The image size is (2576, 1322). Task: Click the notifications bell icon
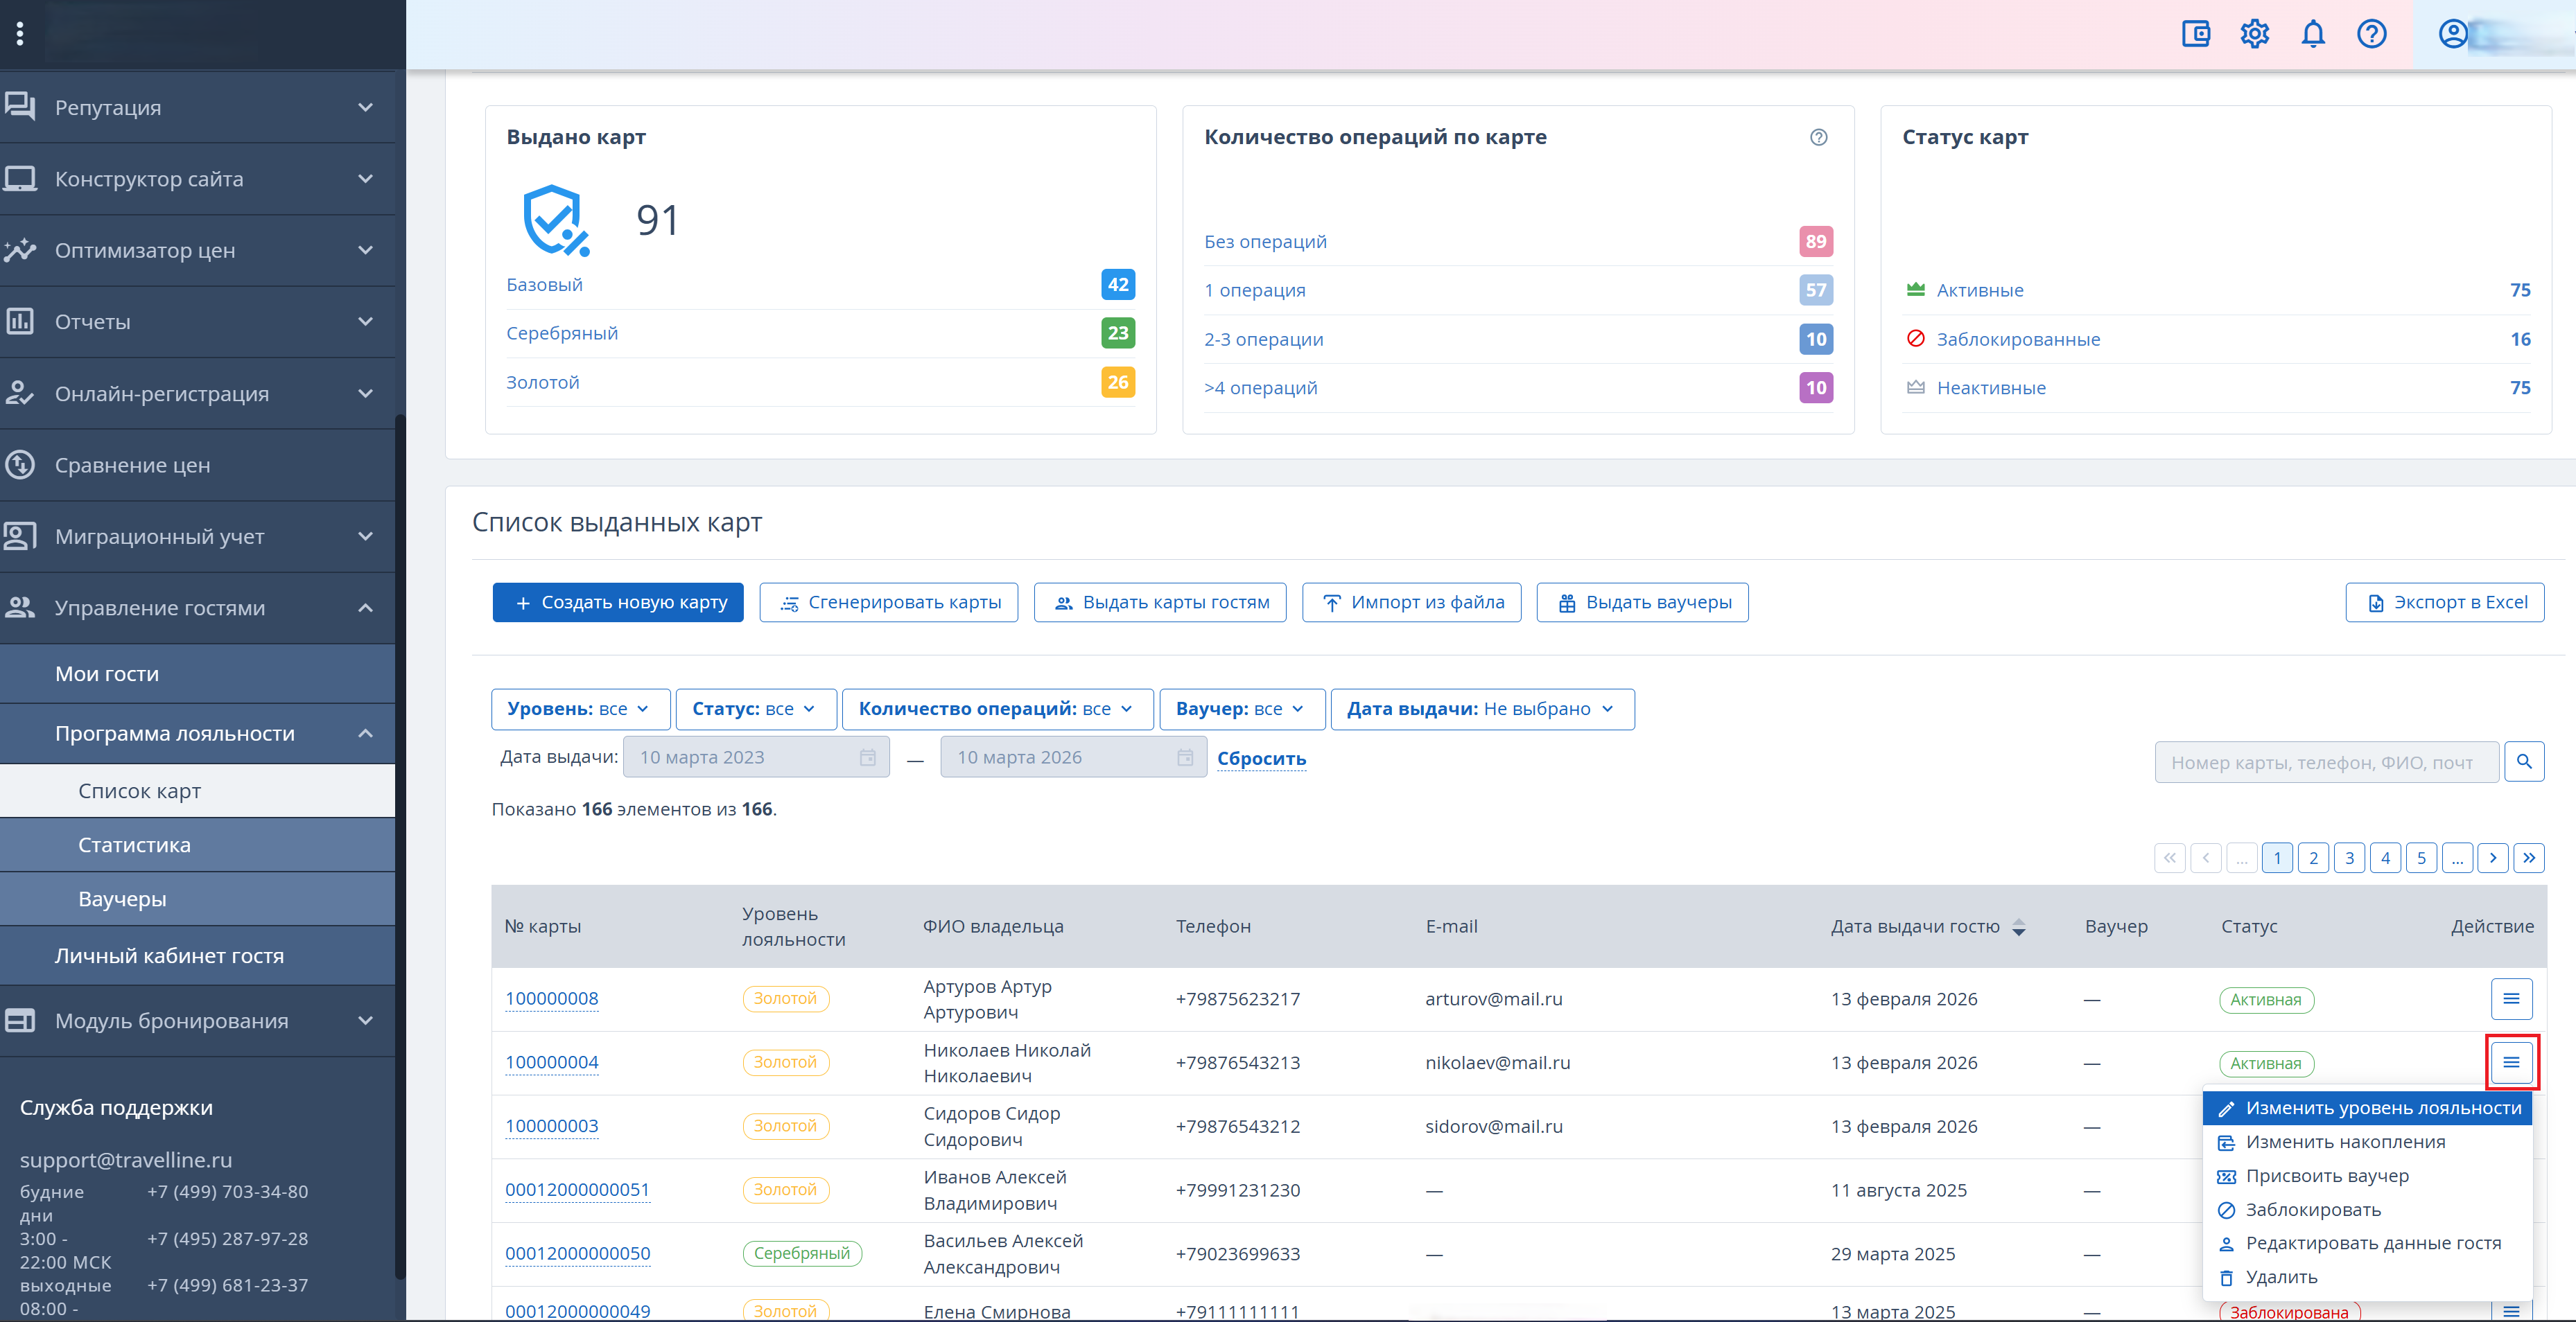[x=2313, y=34]
